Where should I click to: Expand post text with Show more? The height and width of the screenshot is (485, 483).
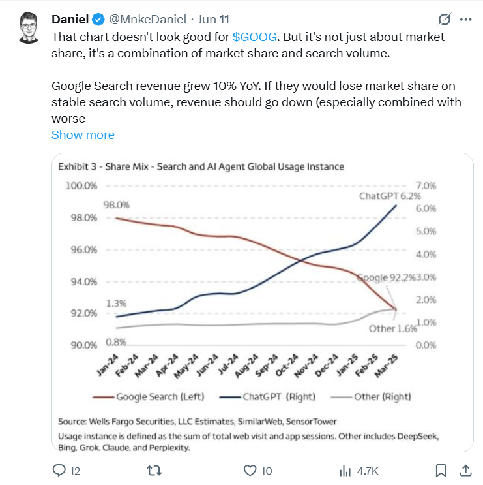pos(83,135)
